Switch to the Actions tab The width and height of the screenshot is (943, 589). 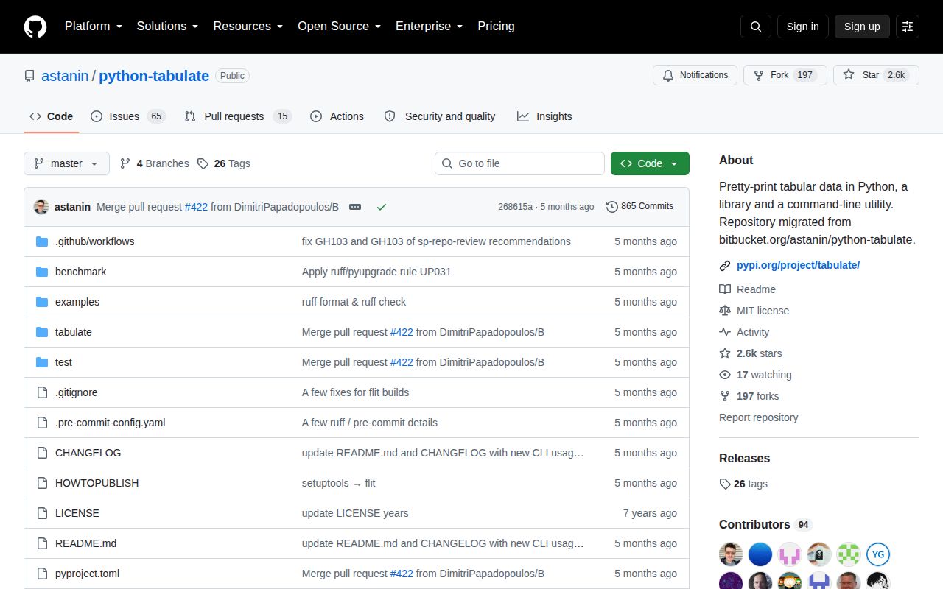click(x=337, y=116)
